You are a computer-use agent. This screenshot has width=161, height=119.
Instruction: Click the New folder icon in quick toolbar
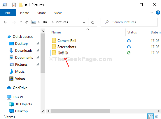click(20, 5)
